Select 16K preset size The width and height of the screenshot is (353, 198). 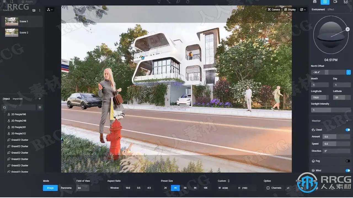click(x=205, y=188)
